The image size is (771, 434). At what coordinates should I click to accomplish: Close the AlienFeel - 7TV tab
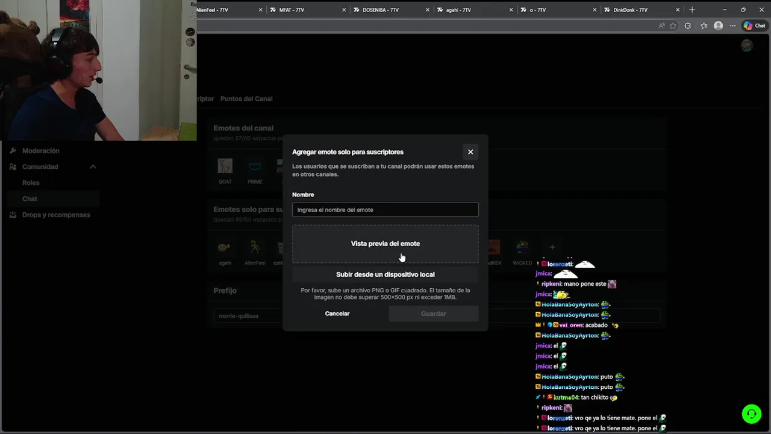click(261, 10)
